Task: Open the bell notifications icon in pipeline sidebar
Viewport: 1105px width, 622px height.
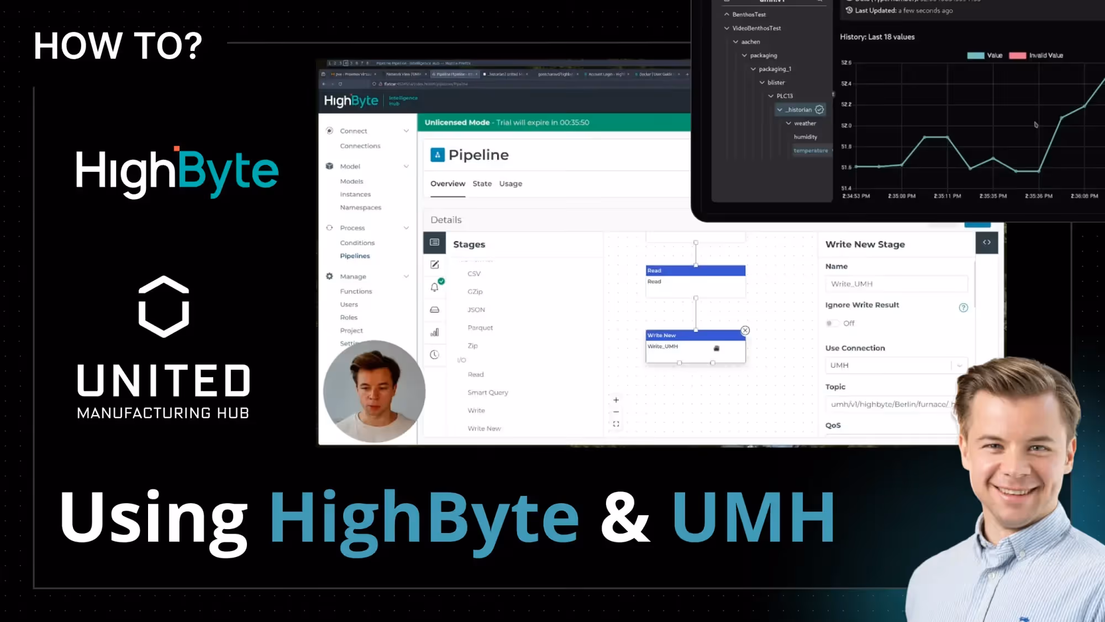Action: point(434,287)
